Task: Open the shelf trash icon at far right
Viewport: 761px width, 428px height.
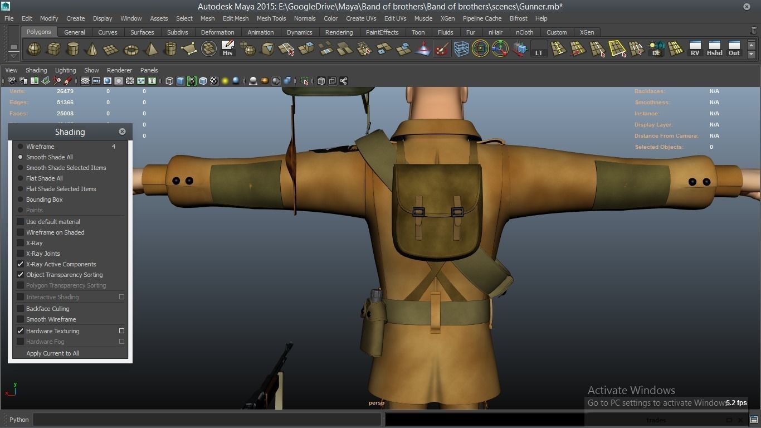Action: 754,31
